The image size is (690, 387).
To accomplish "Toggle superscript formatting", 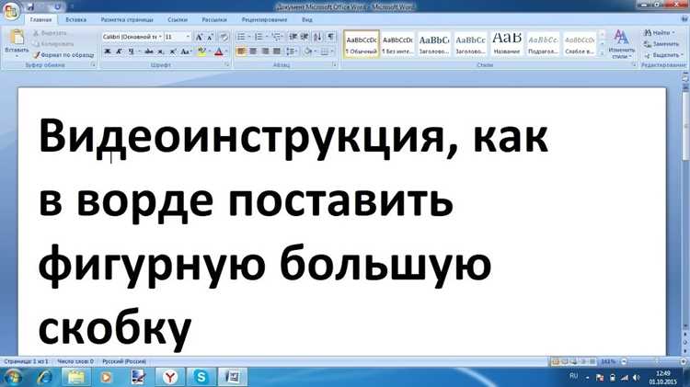I will coord(173,51).
